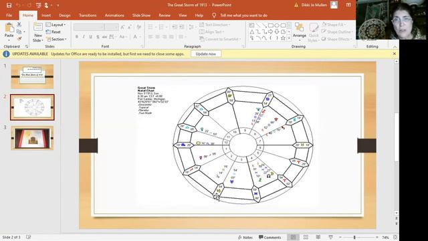Toggle Touch/Mouse mode in quick access toolbar
The image size is (428, 241).
46,5
